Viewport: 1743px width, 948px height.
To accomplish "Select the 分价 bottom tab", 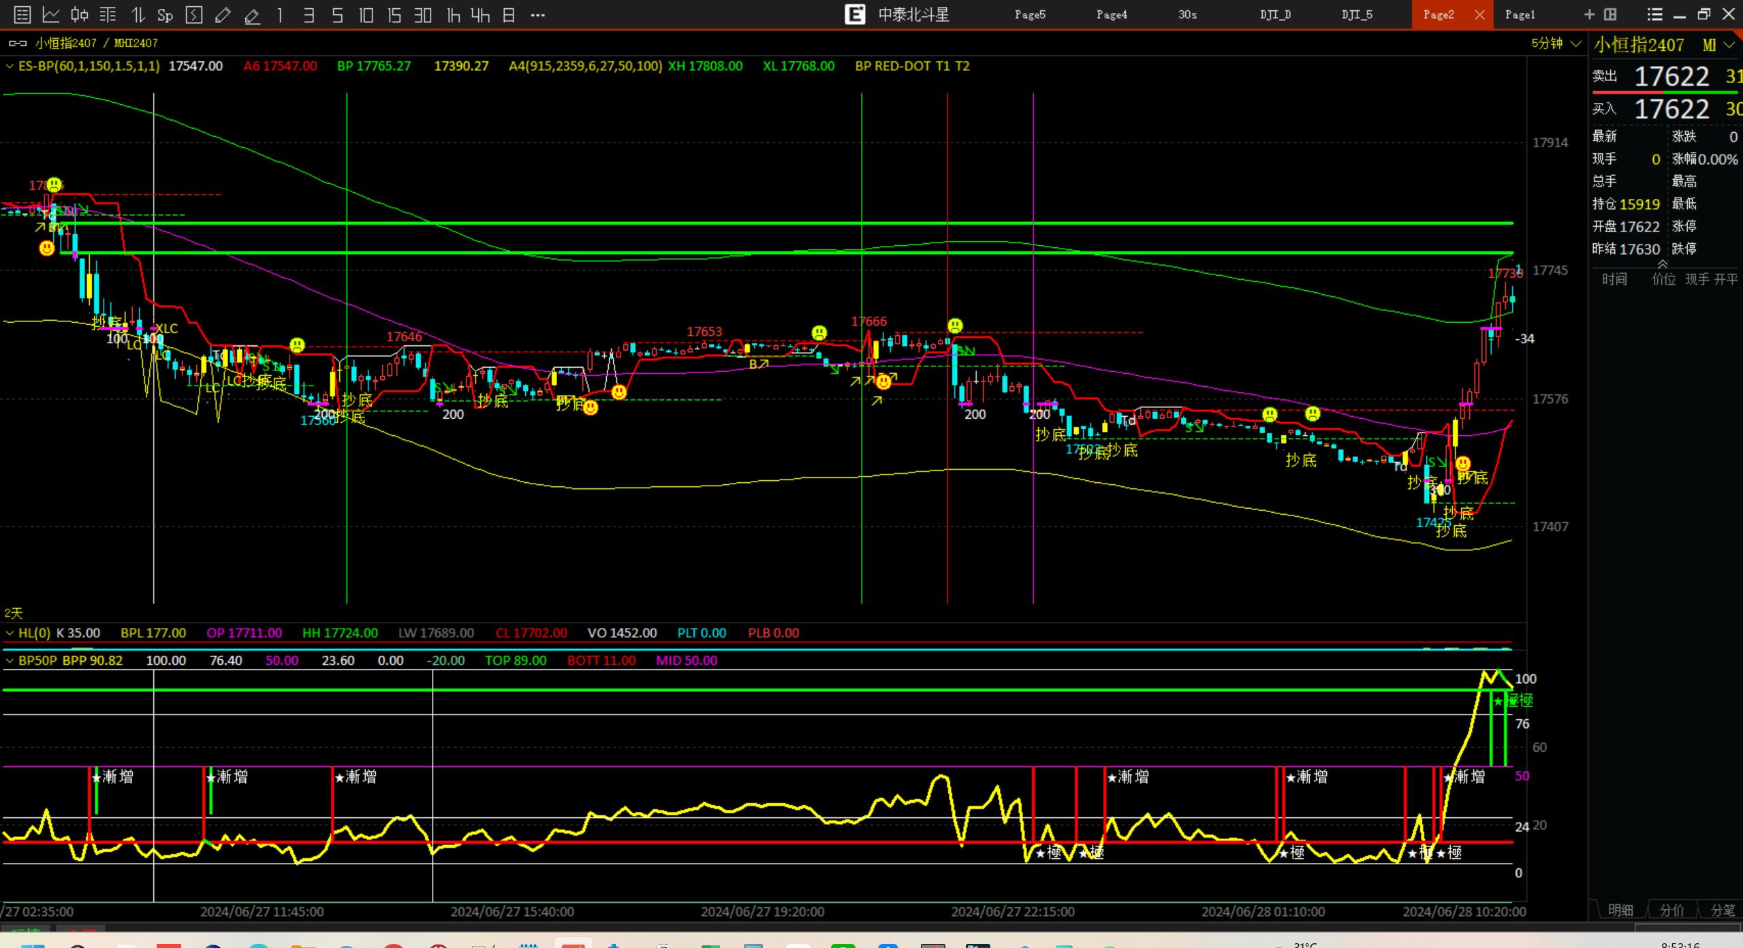I will tap(1672, 910).
